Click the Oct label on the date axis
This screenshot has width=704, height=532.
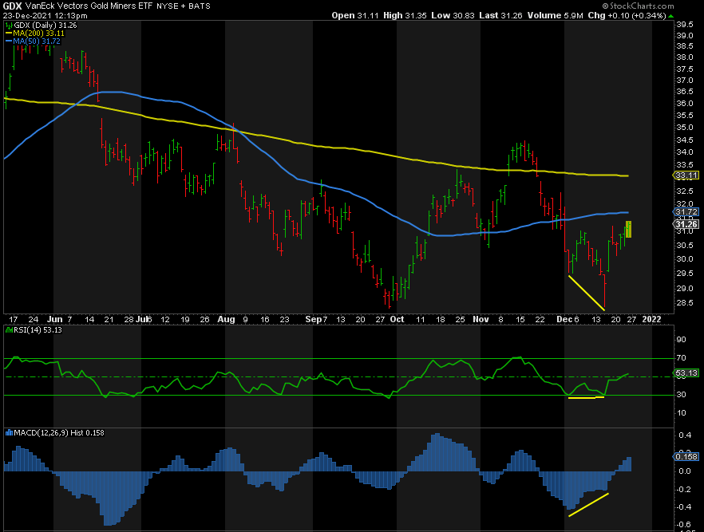click(397, 319)
